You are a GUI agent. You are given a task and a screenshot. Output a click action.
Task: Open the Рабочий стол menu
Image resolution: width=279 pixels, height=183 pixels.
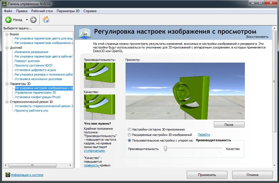42,11
